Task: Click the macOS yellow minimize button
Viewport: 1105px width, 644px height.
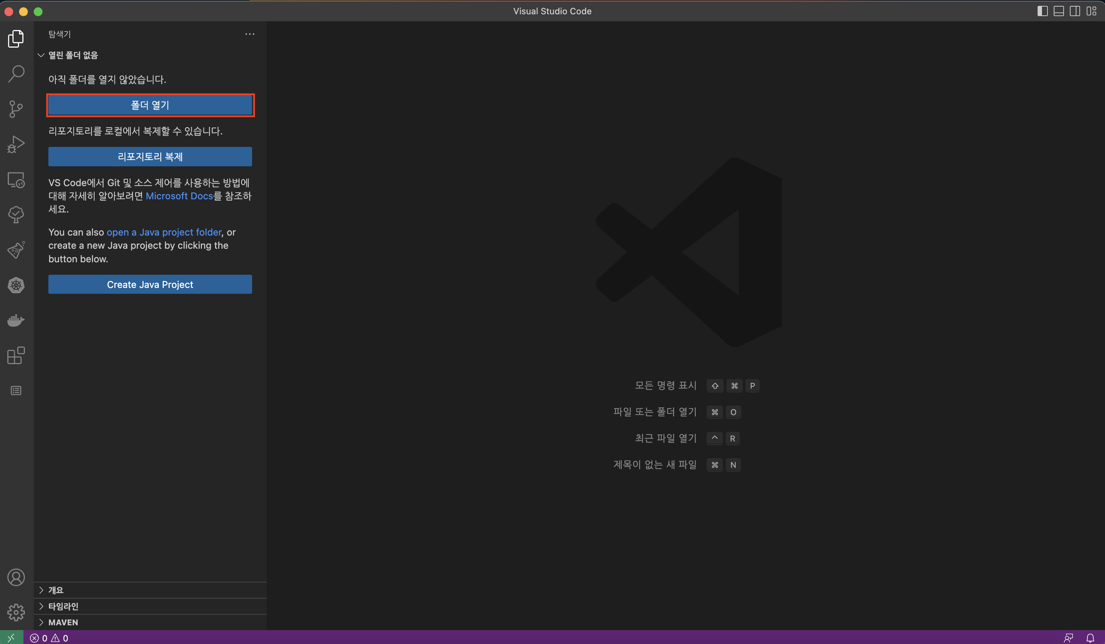Action: [x=24, y=11]
